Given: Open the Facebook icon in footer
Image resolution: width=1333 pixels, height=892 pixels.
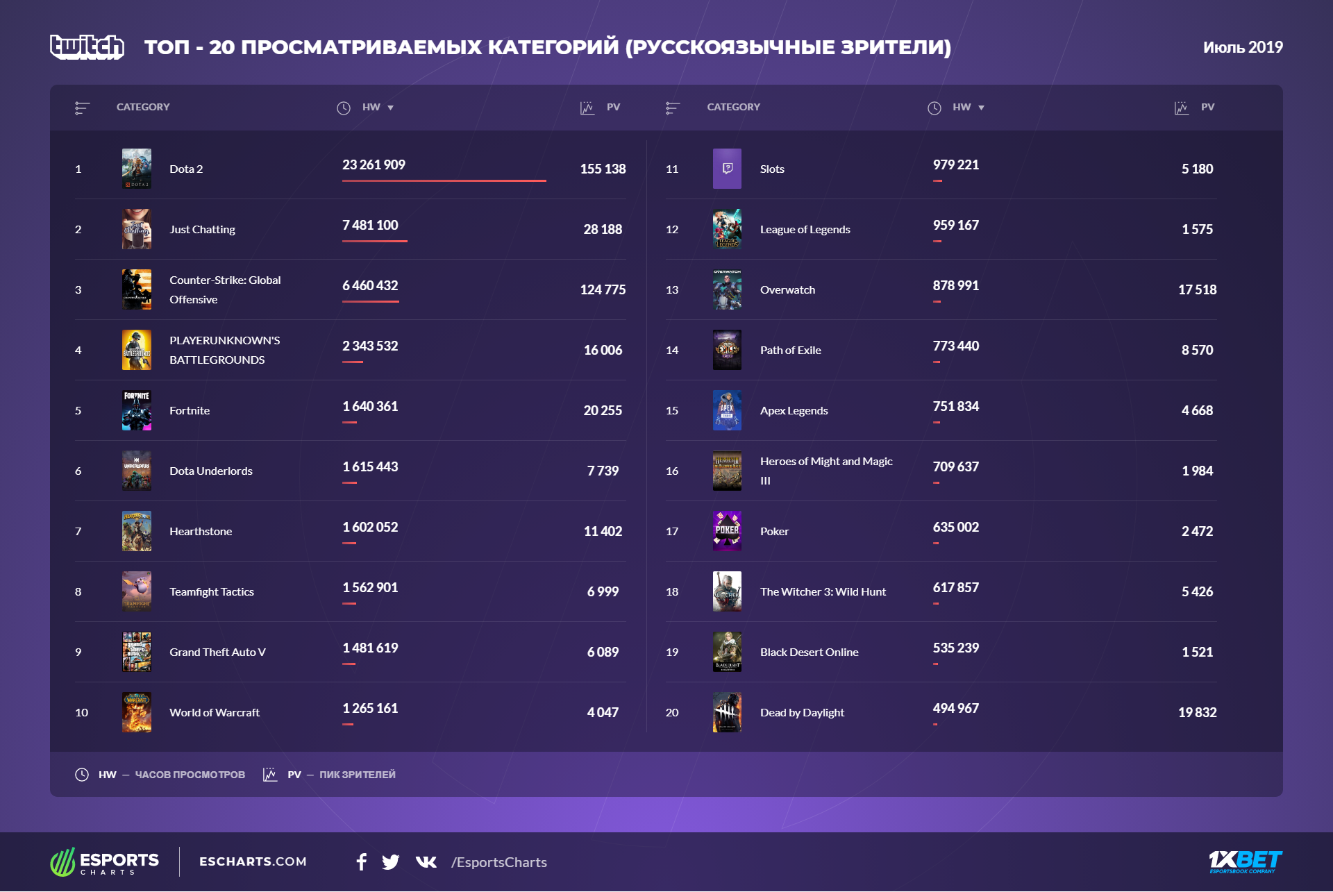Looking at the screenshot, I should click(x=361, y=862).
